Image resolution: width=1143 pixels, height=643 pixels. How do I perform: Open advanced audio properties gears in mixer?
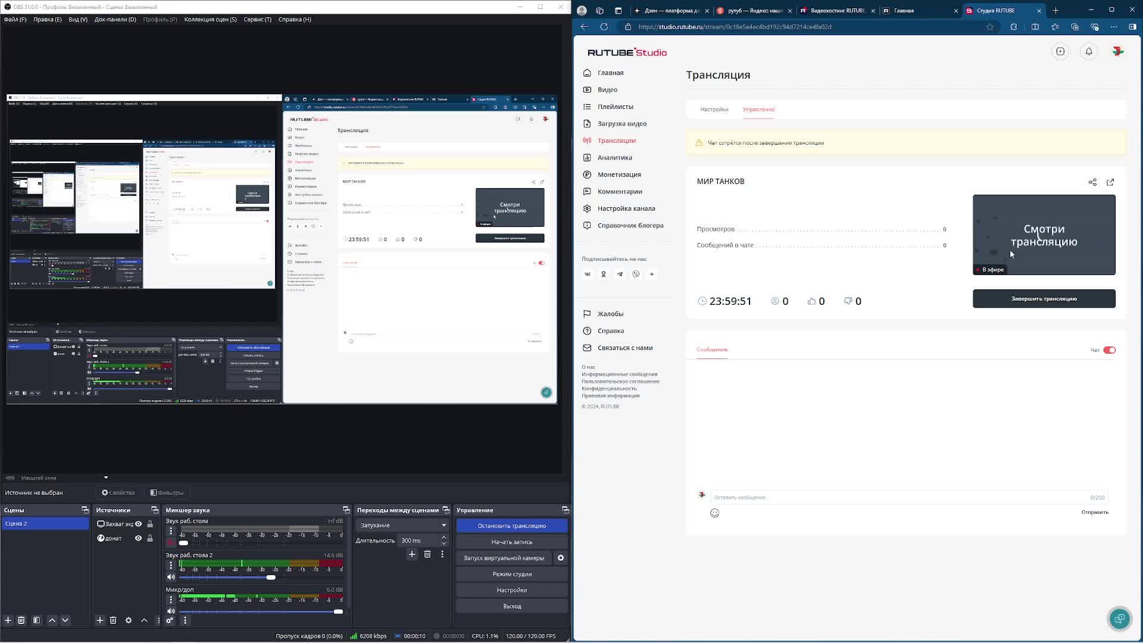(x=170, y=620)
